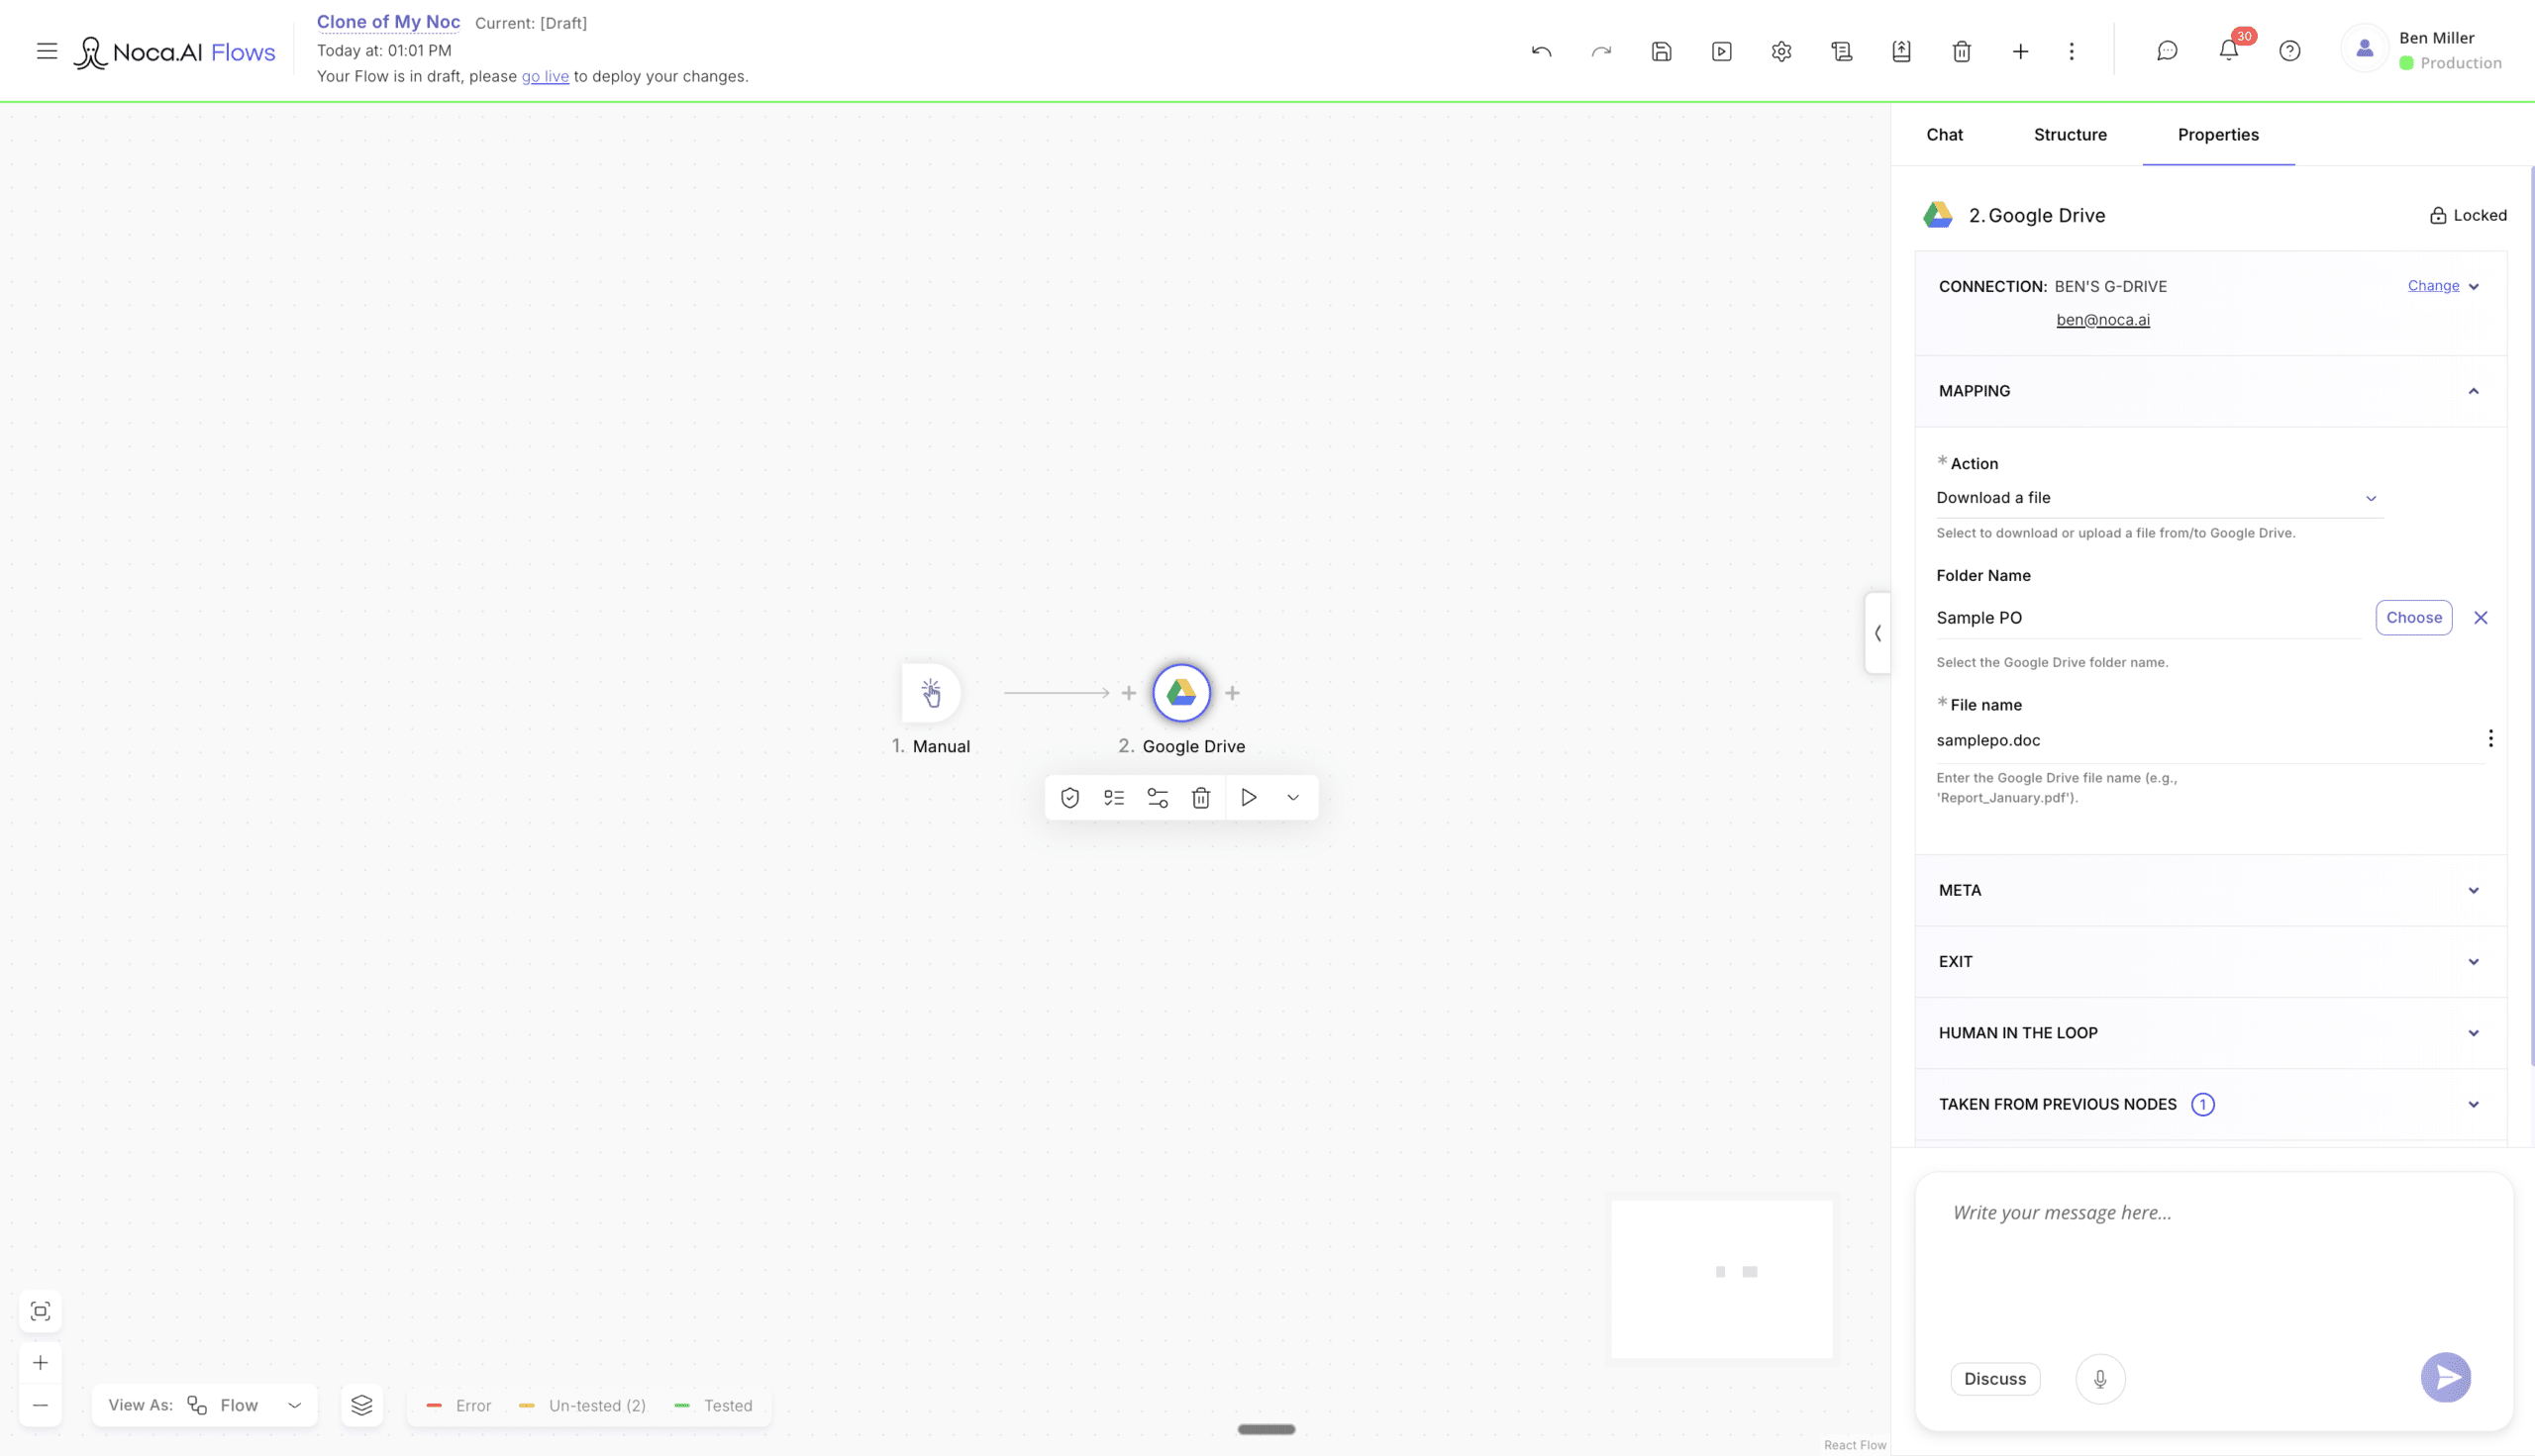Viewport: 2535px width, 1456px height.
Task: Click the Discuss button
Action: (x=1993, y=1378)
